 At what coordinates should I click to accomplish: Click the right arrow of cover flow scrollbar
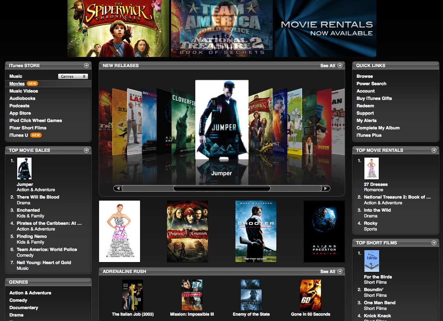[x=326, y=188]
